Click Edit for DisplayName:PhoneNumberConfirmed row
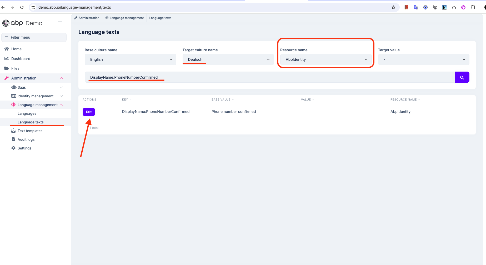Viewport: 486px width, 265px height. 89,112
